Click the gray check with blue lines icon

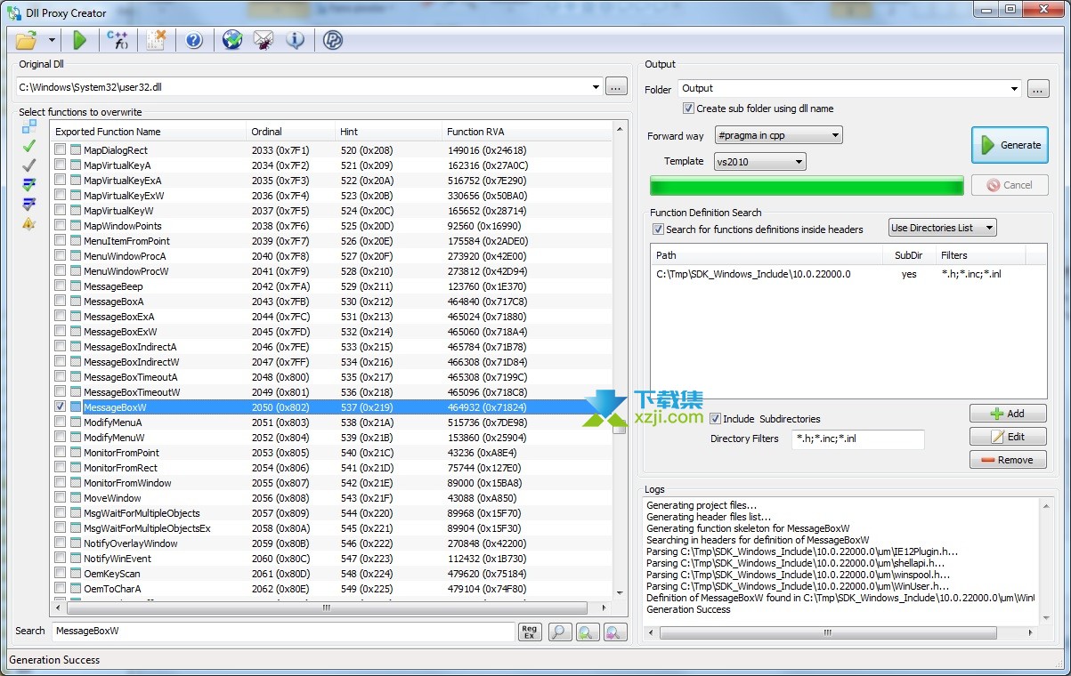tap(29, 205)
